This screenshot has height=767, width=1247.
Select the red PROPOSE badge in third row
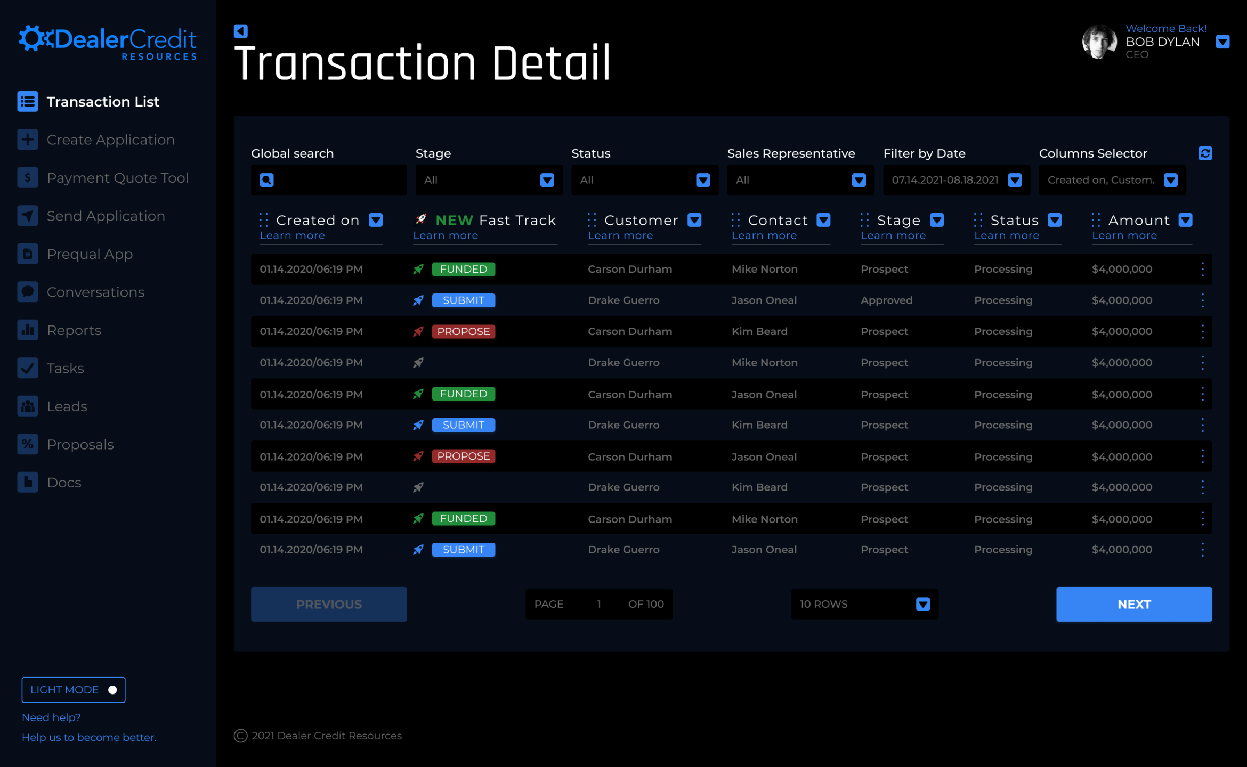(463, 331)
